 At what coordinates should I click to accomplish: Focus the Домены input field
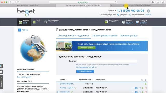107,61
